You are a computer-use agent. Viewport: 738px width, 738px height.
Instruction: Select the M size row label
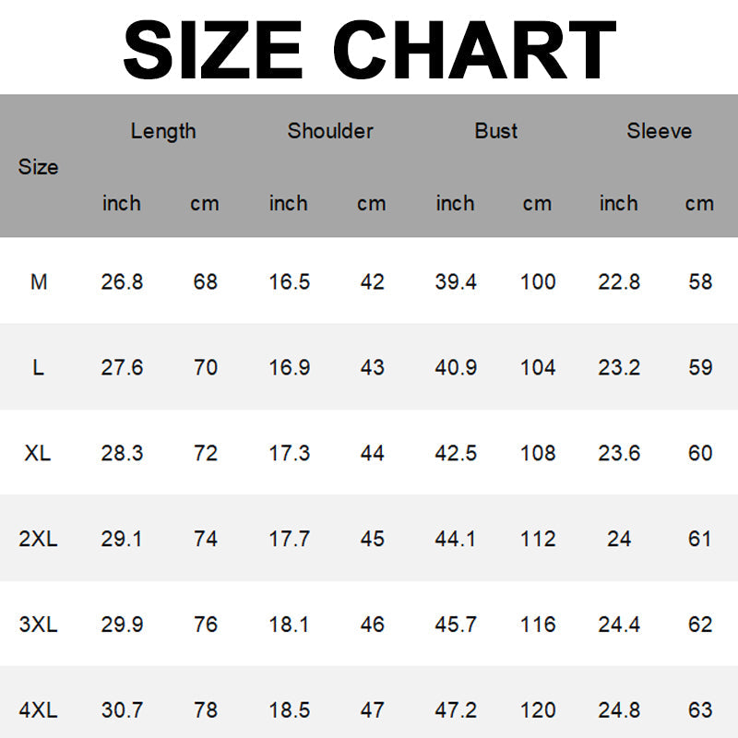[x=38, y=282]
